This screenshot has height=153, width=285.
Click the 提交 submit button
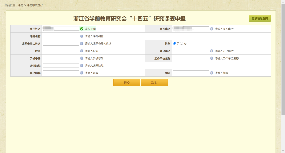(x=127, y=82)
